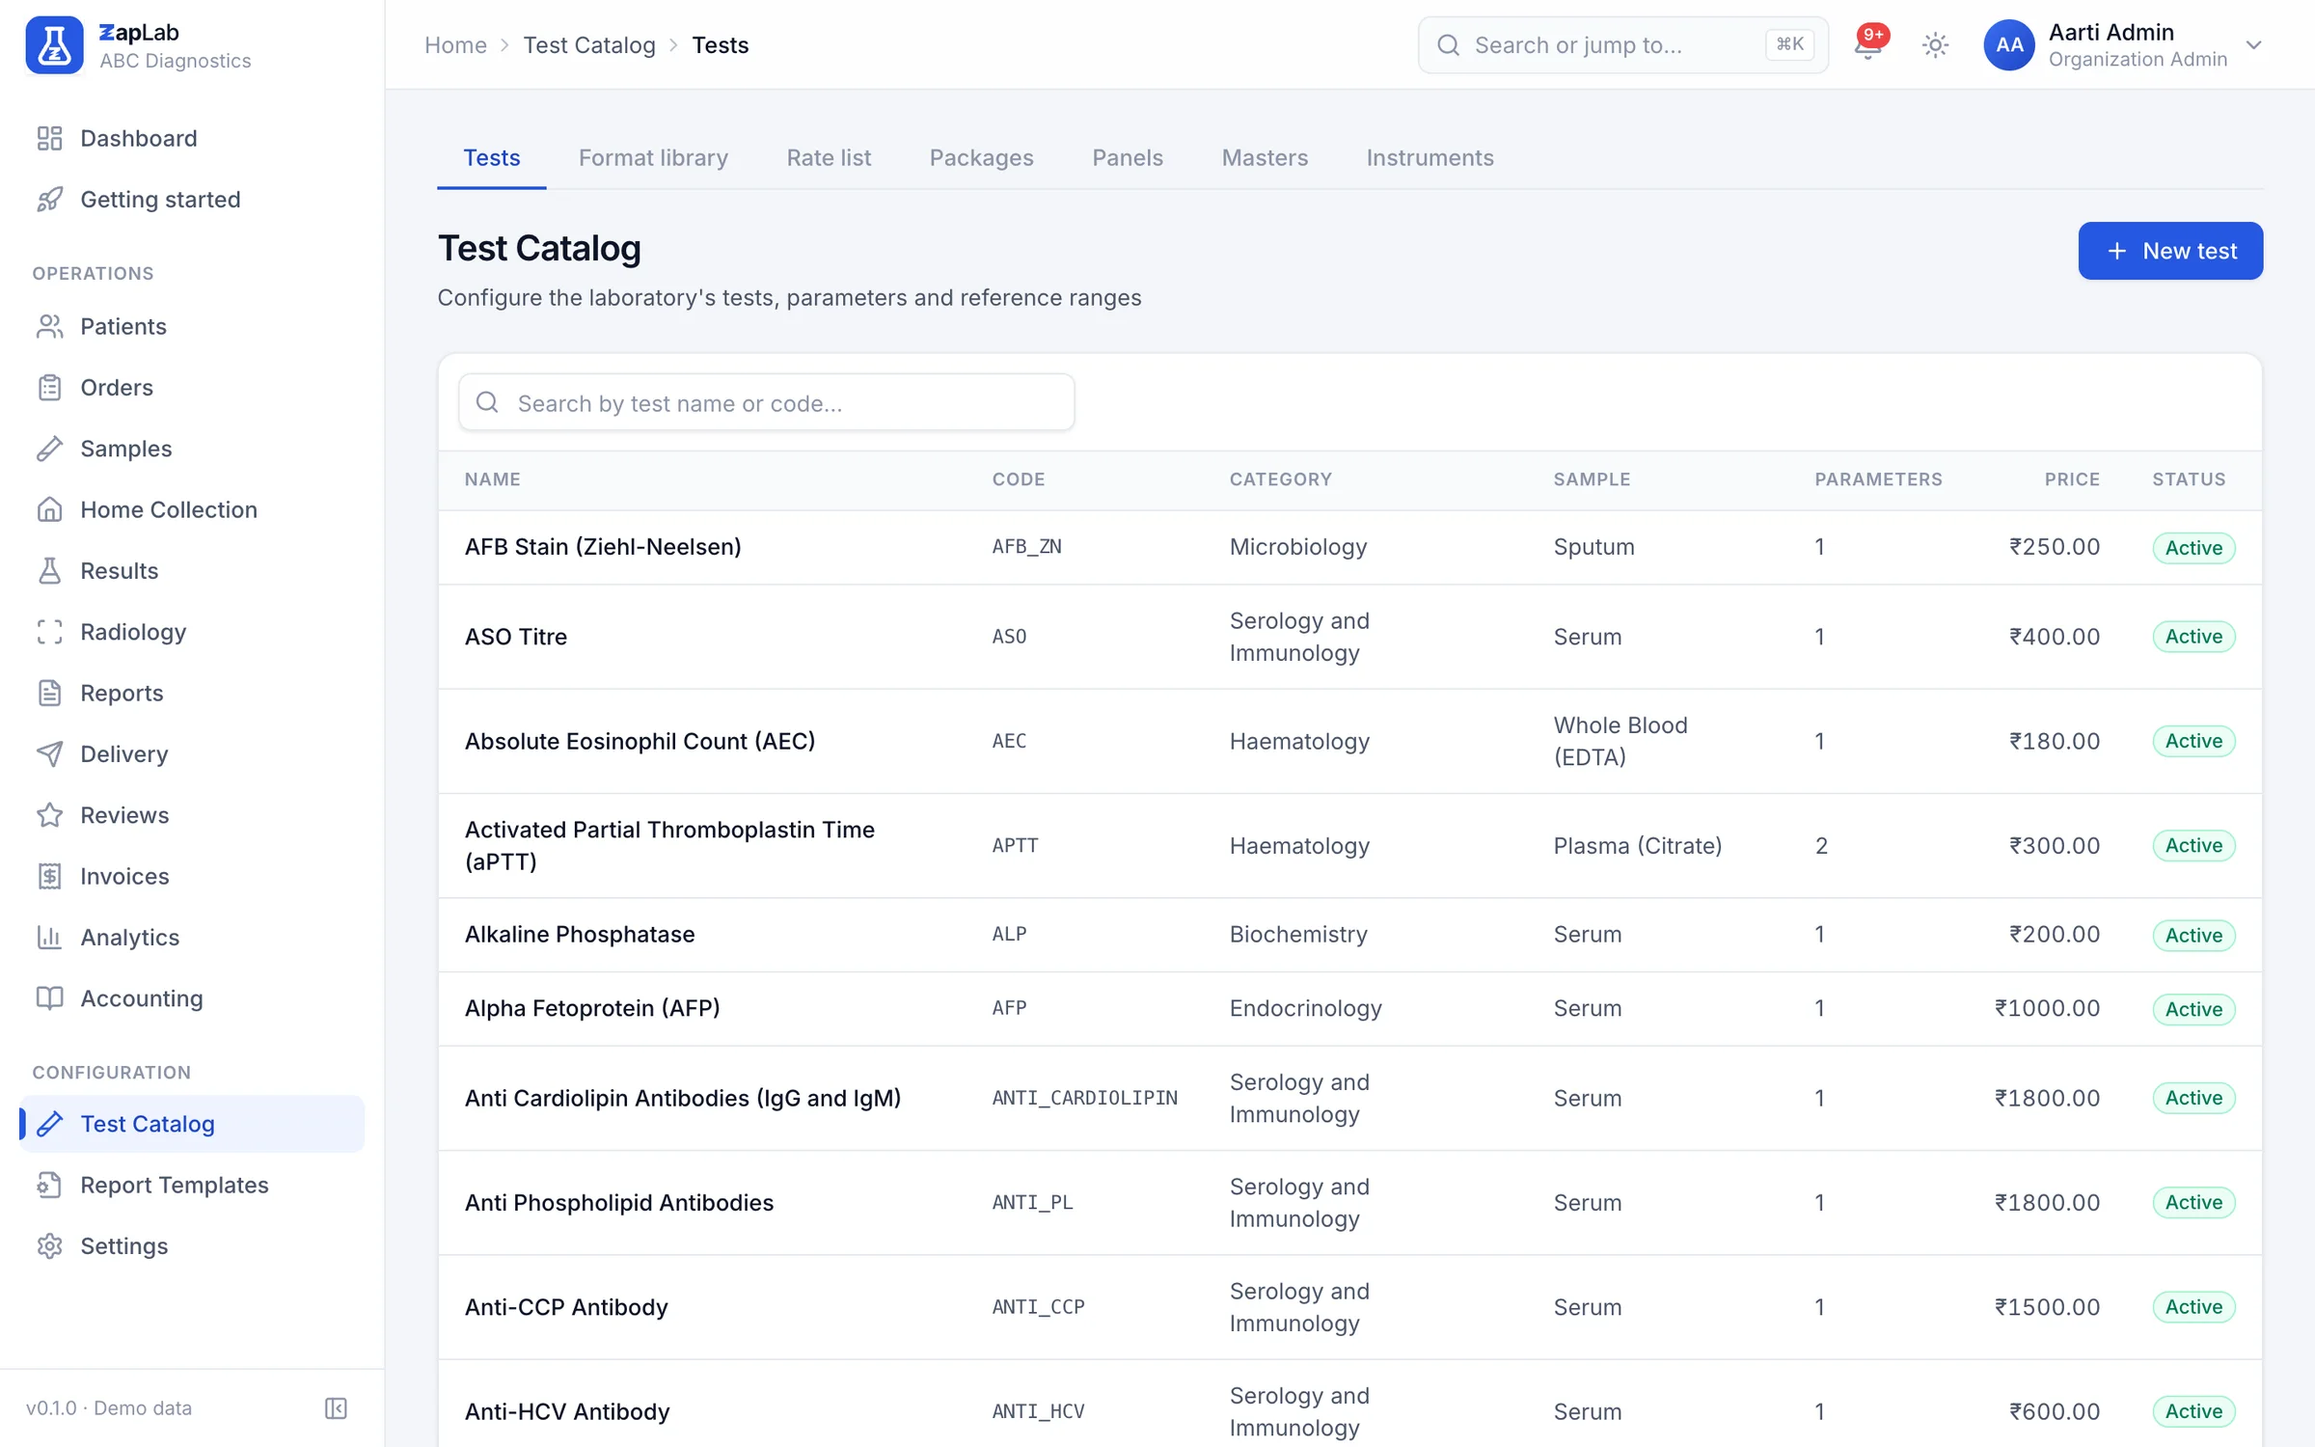Click price ₹1000.00 for AFP
The image size is (2315, 1447).
coord(2047,1008)
